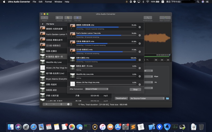This screenshot has height=132, width=212.
Task: Click the trash clear-list button
Action: 61,104
